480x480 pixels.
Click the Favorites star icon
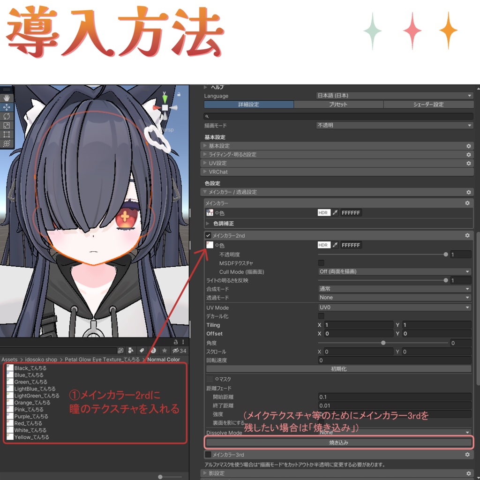[165, 351]
